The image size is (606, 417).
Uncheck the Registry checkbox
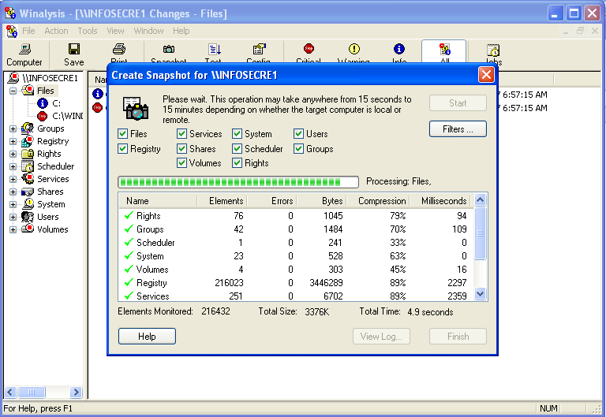pos(122,149)
